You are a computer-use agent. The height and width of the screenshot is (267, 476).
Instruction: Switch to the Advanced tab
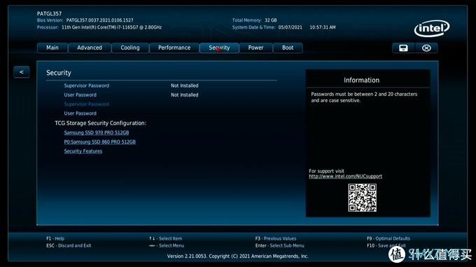click(x=90, y=48)
